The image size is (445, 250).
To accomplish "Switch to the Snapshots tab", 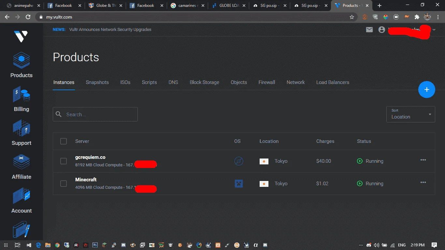I will pos(97,82).
